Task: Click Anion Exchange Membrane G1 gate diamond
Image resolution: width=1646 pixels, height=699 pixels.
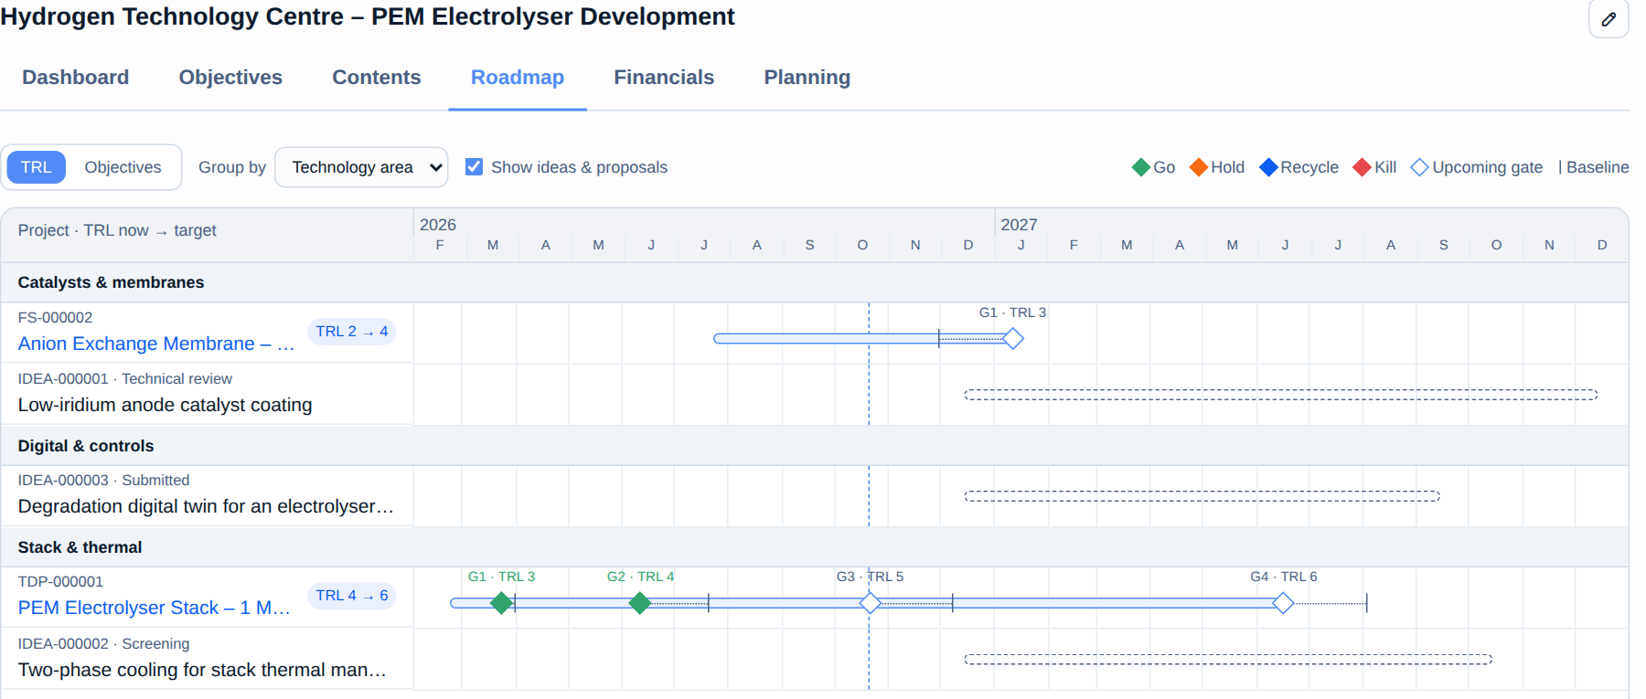Action: click(x=1013, y=339)
